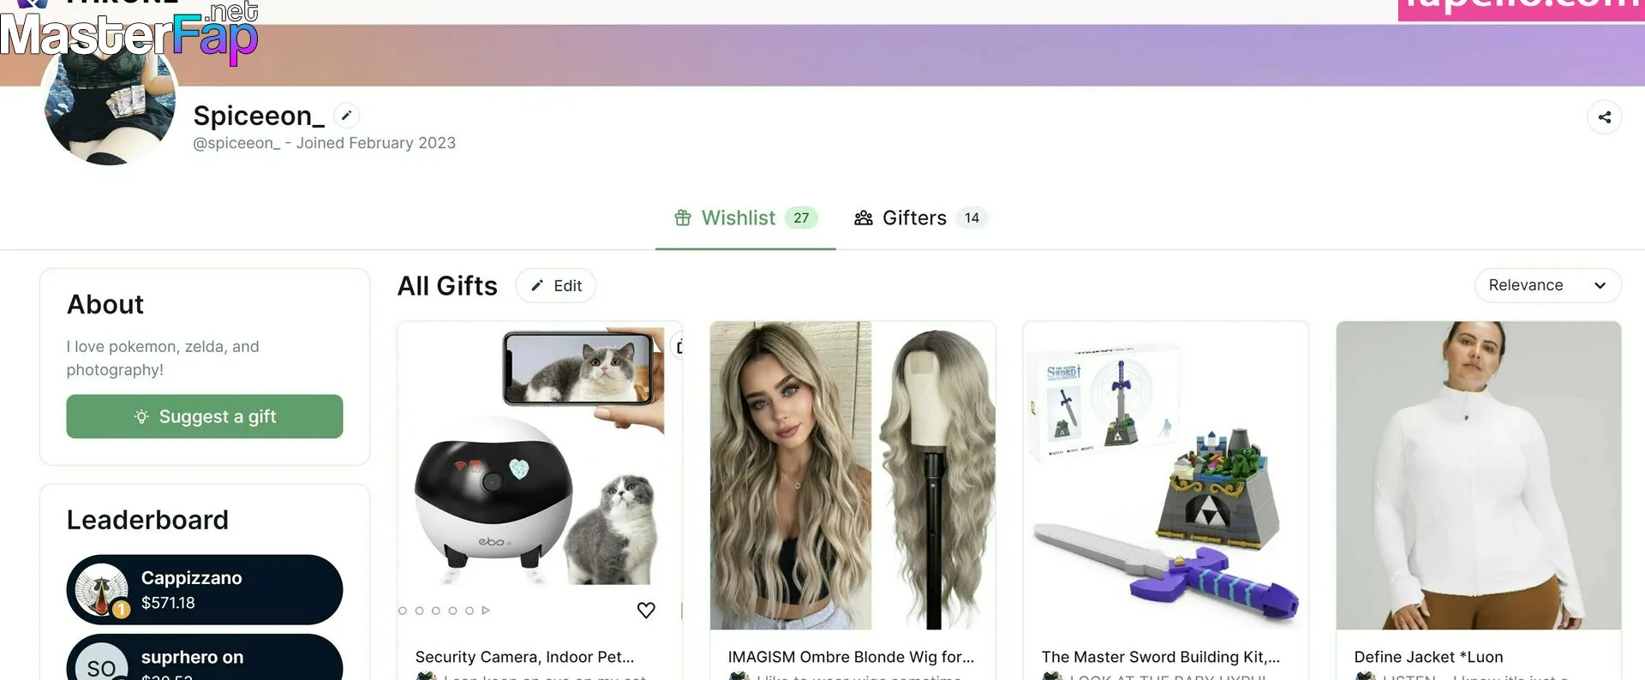This screenshot has width=1645, height=680.
Task: Open the Master Sword Building Kit image
Action: [1165, 475]
